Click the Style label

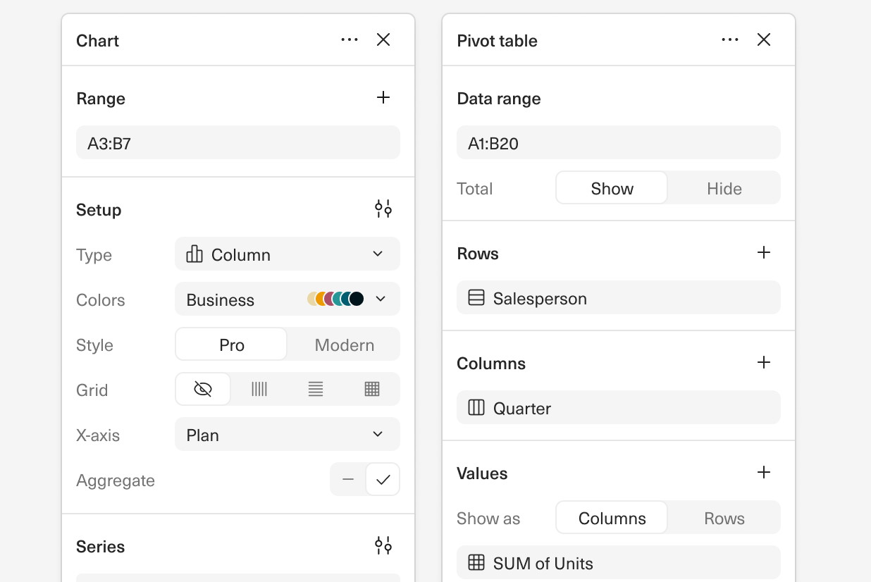(x=94, y=345)
